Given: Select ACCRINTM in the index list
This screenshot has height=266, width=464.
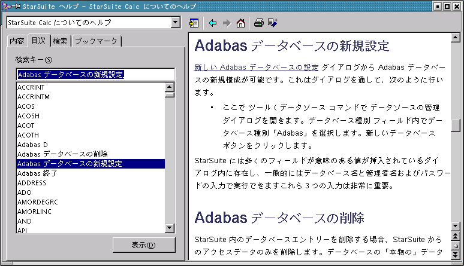Looking at the screenshot, I should click(x=91, y=97).
